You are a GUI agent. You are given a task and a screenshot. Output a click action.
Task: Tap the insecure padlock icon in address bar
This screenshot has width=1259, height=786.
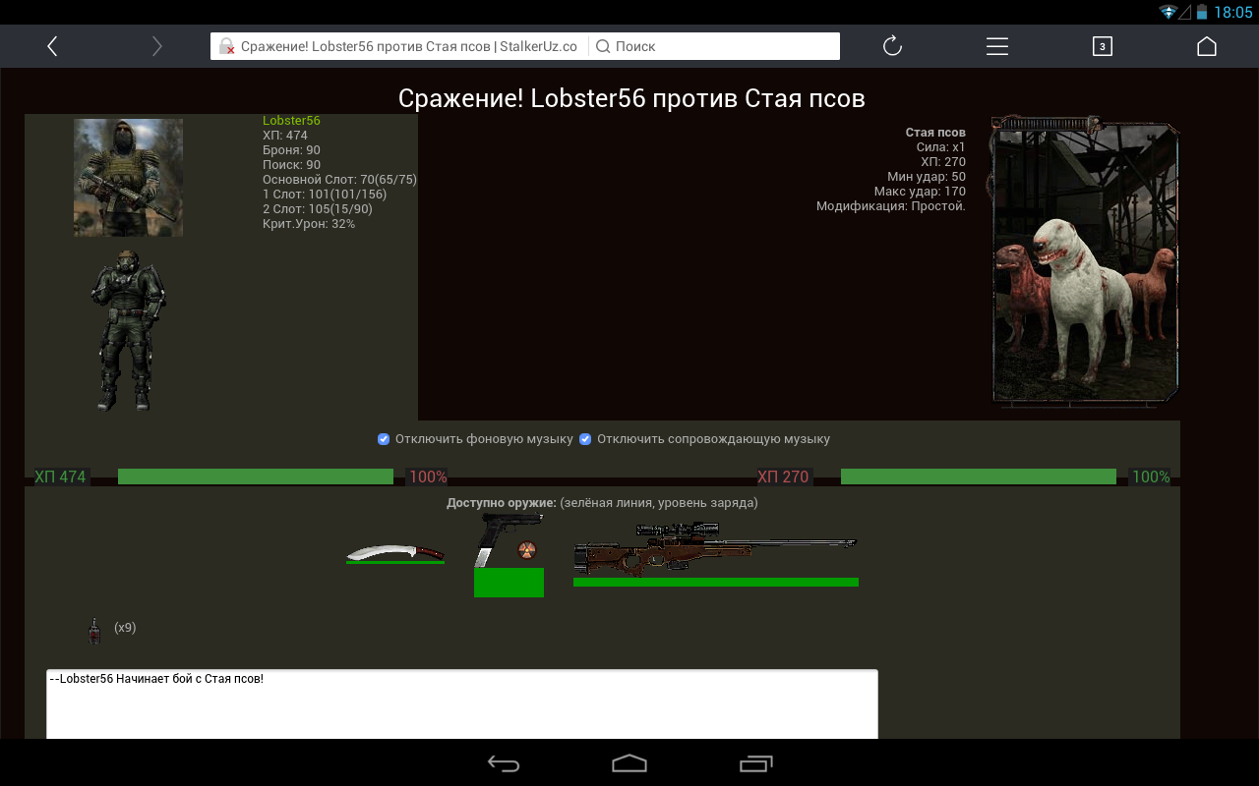coord(226,46)
